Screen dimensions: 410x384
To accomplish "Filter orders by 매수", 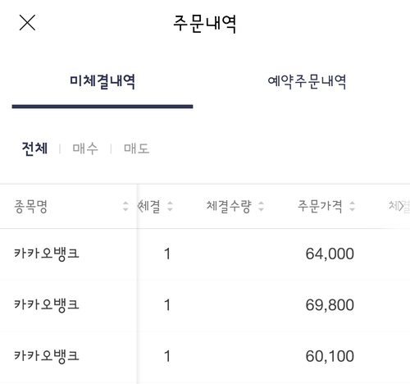I will (85, 149).
